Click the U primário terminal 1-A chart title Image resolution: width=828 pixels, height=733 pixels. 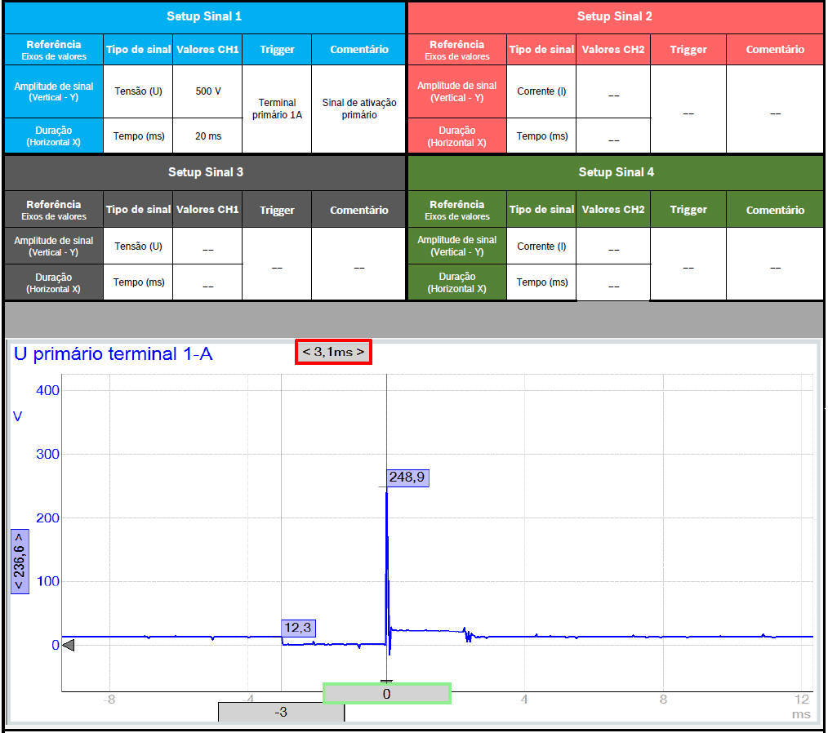click(x=114, y=353)
